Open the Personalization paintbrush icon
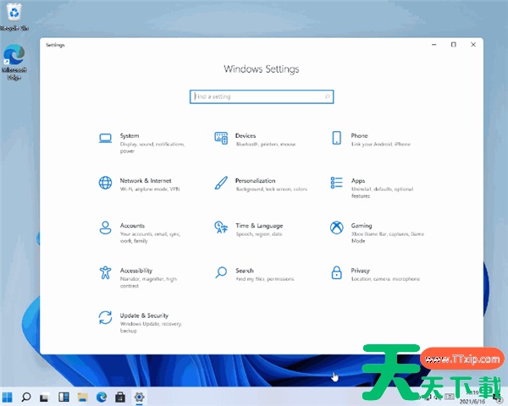Screen dimensions: 508x406 click(x=221, y=183)
